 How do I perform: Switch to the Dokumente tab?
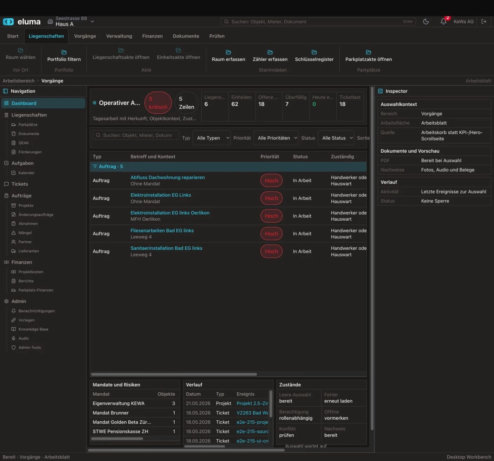point(186,36)
